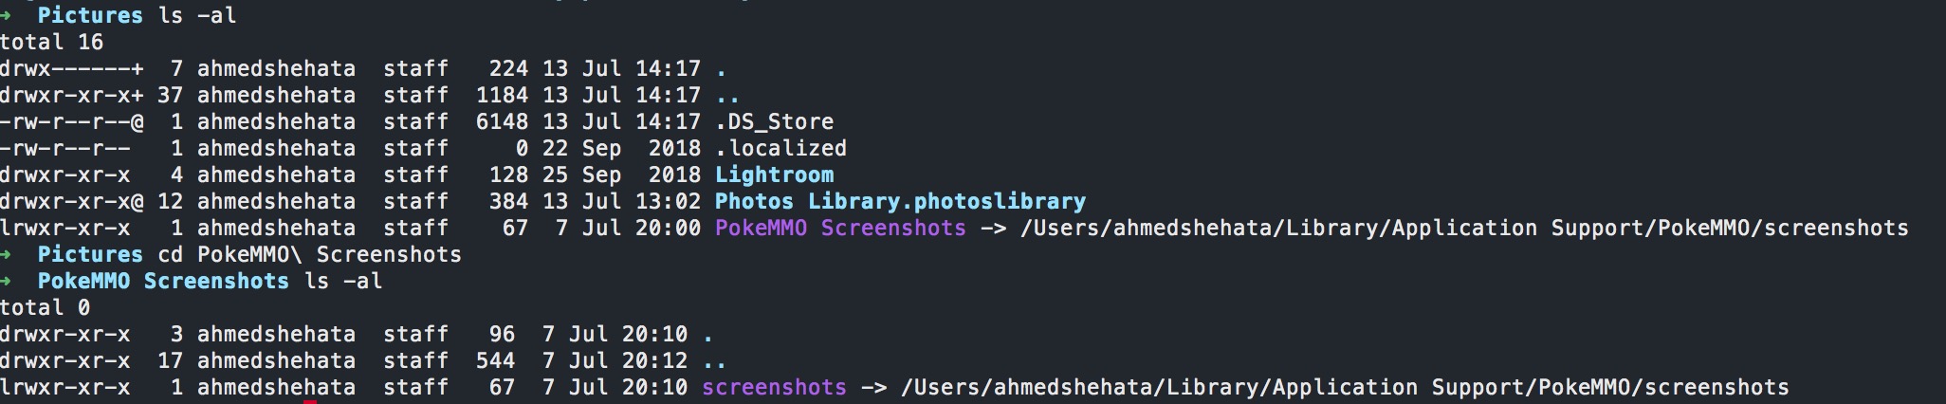Click the 13 Jul 13:02 timestamp
1946x404 pixels.
(621, 201)
